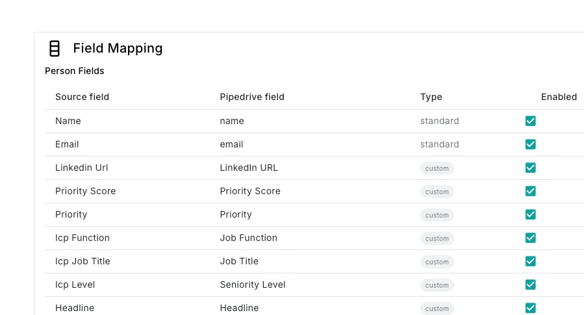Click the custom badge for Linkedin Url
Screen dimensions: 584x315
coord(437,168)
